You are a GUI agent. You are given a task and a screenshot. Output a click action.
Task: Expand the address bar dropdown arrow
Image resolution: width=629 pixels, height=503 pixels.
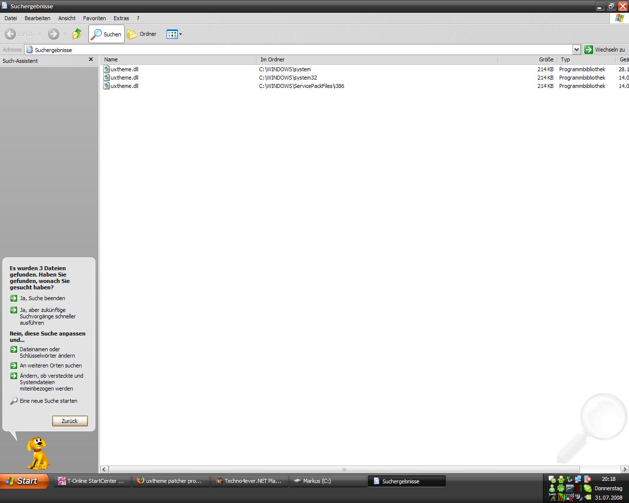576,50
